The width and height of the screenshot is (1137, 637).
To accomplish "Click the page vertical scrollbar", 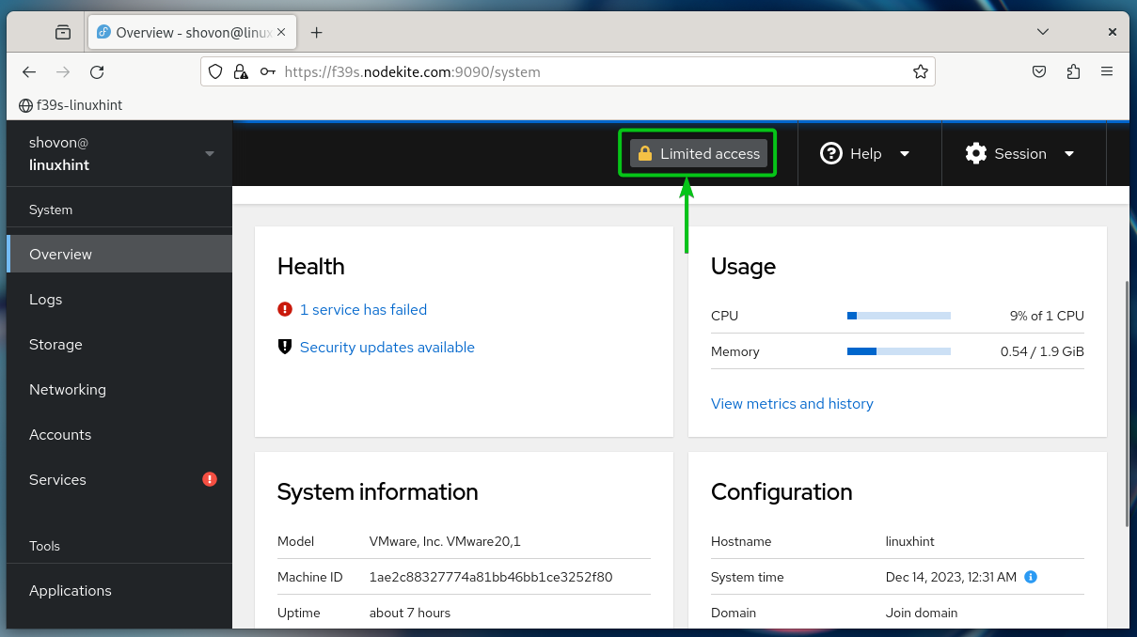I will [x=1126, y=404].
